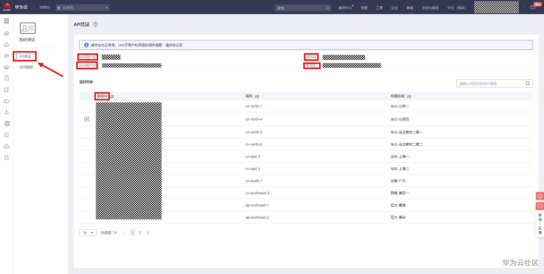
Task: Click the cn-north-5 project name
Action: [254, 132]
